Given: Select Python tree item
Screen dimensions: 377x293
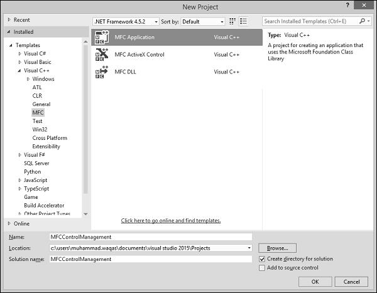Looking at the screenshot, I should [x=33, y=172].
